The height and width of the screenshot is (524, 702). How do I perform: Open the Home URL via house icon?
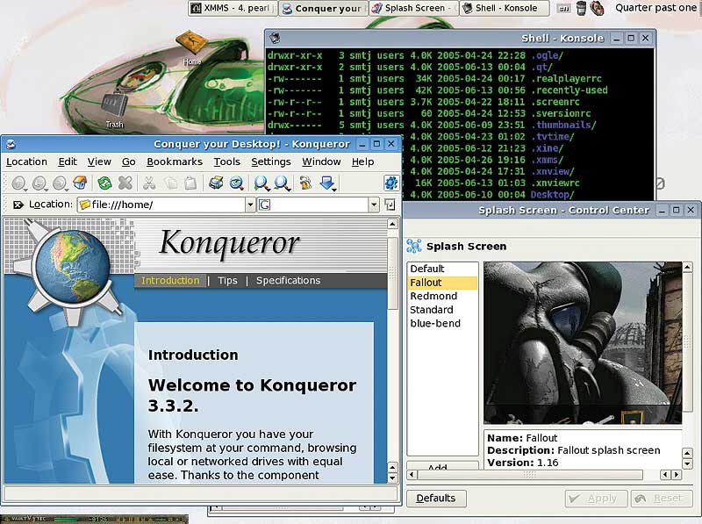pos(80,183)
